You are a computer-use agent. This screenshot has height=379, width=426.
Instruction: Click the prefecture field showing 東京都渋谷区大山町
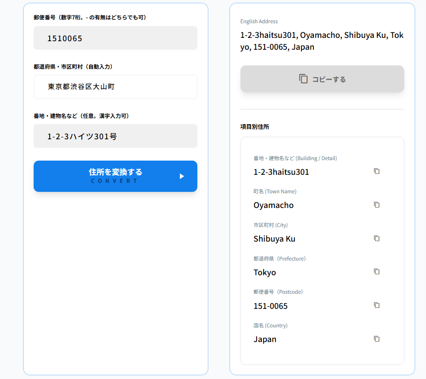point(115,87)
